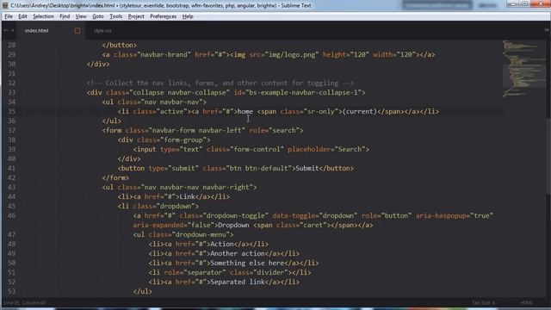
Task: Open the Edit menu
Action: (22, 16)
